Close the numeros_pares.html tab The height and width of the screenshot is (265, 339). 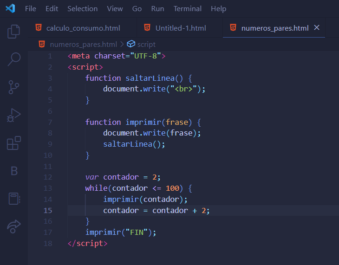pyautogui.click(x=317, y=28)
